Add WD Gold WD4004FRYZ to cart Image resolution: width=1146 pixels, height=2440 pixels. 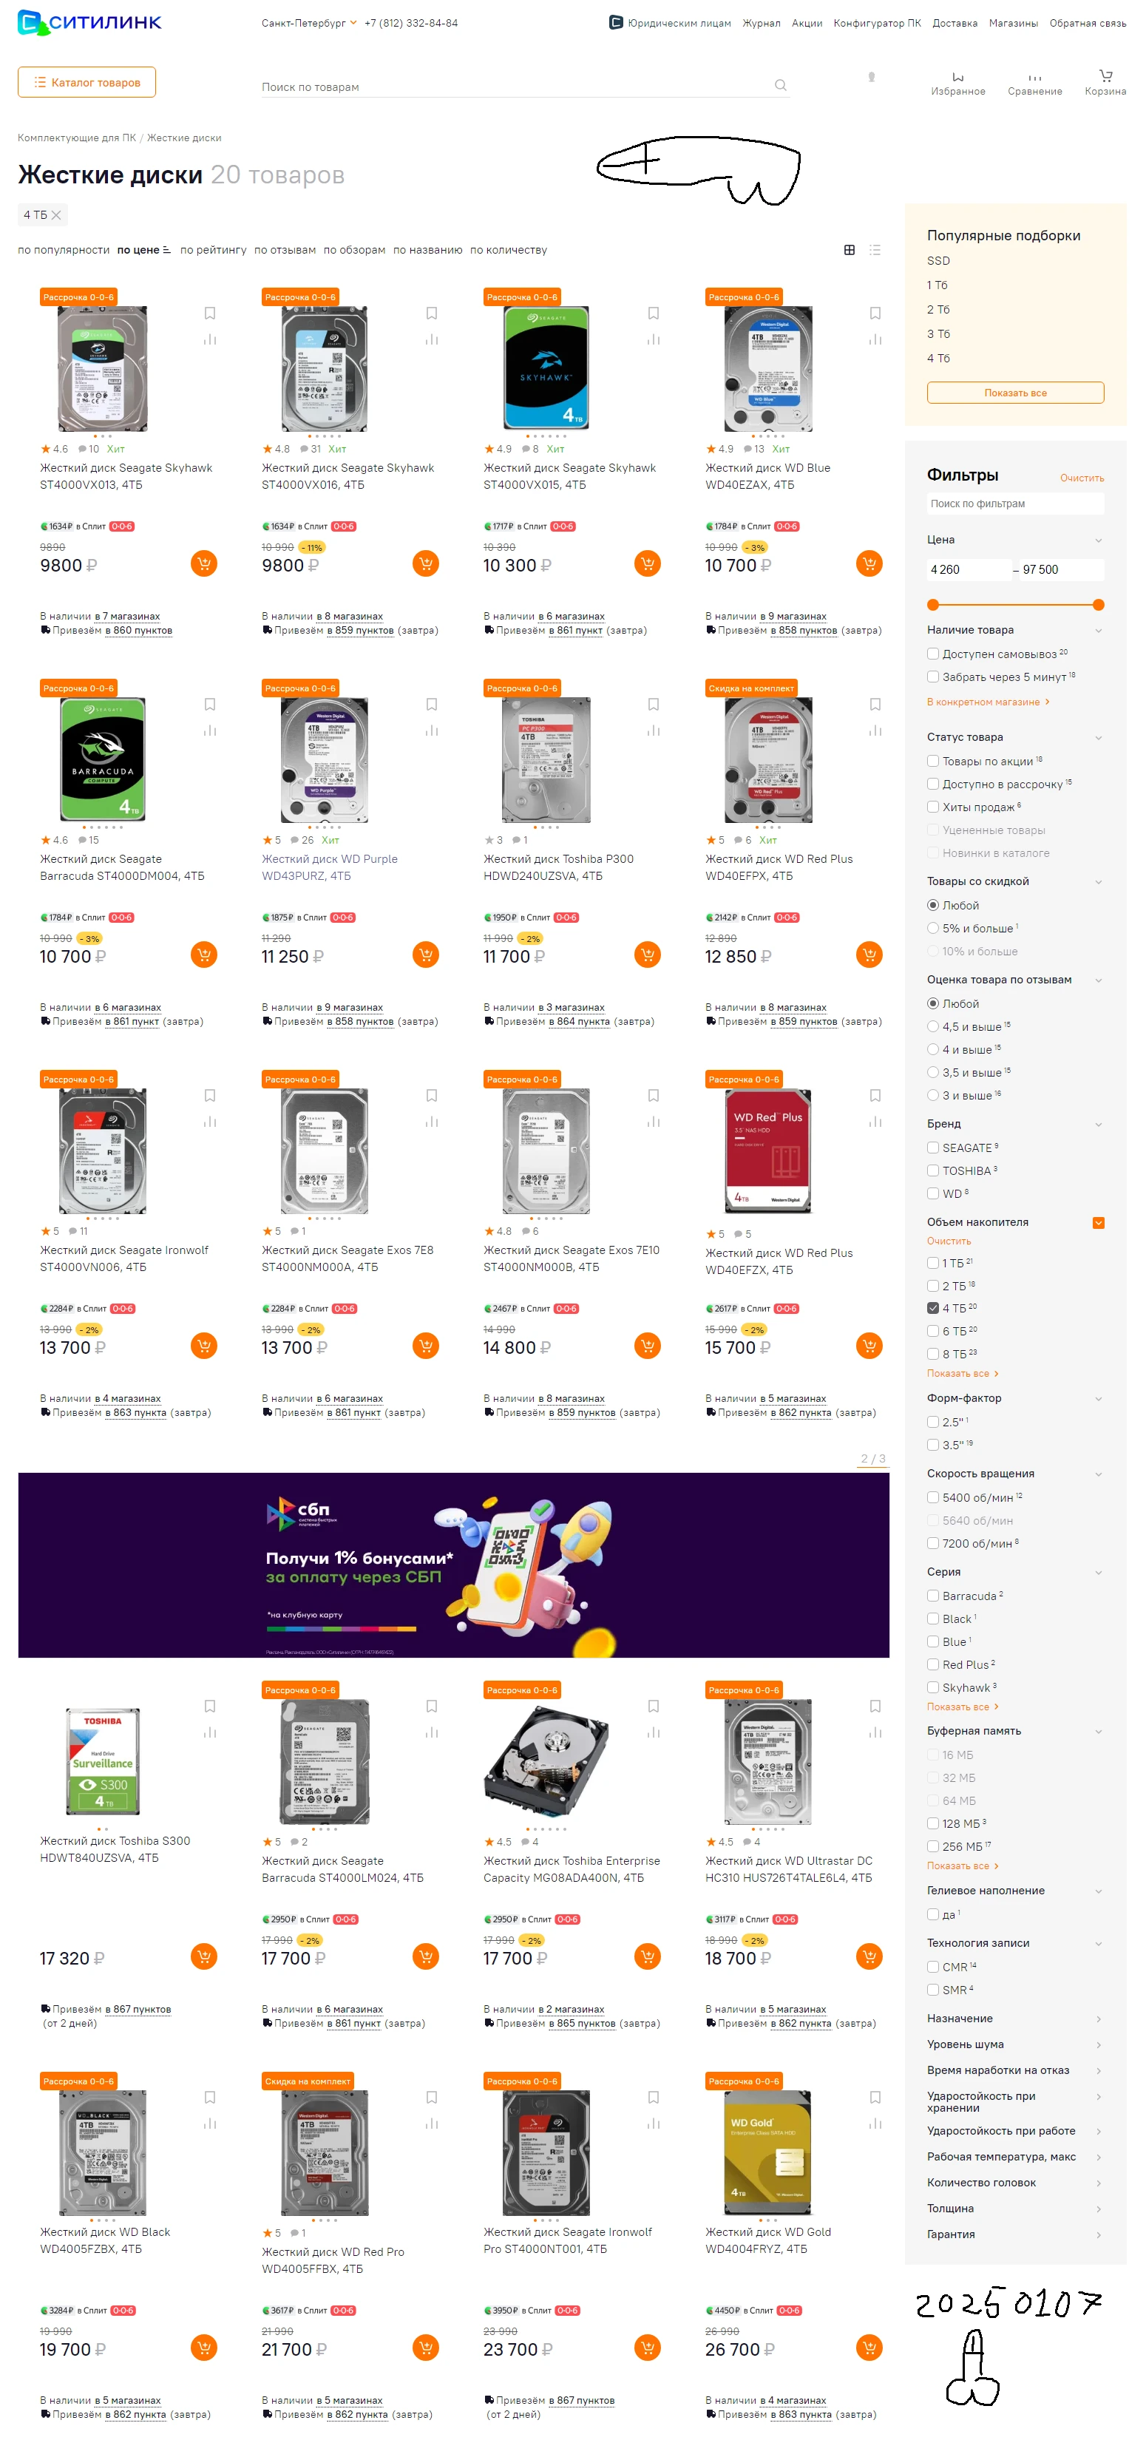click(x=869, y=2347)
